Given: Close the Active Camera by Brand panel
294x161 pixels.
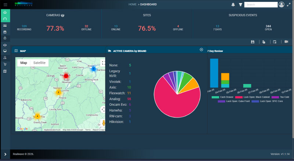Looking at the screenshot, I should pos(201,49).
